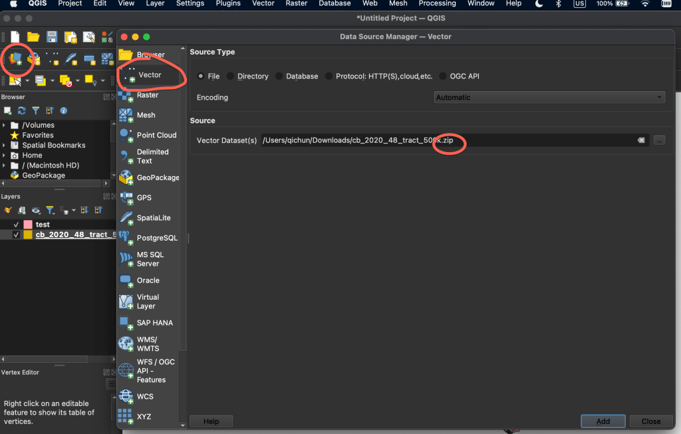Select the Directory radio button
The image size is (681, 434).
(x=231, y=76)
